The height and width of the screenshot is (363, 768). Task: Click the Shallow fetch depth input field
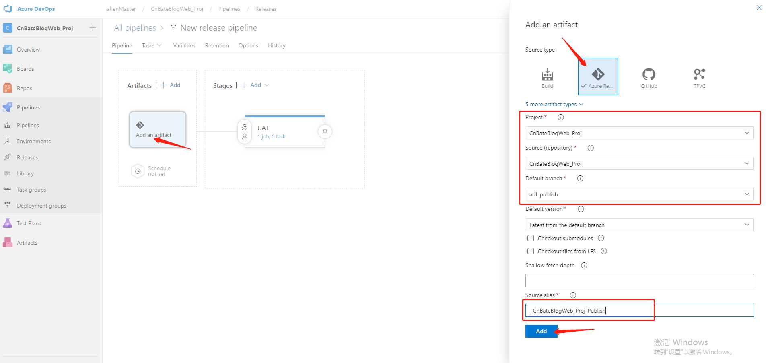(639, 280)
